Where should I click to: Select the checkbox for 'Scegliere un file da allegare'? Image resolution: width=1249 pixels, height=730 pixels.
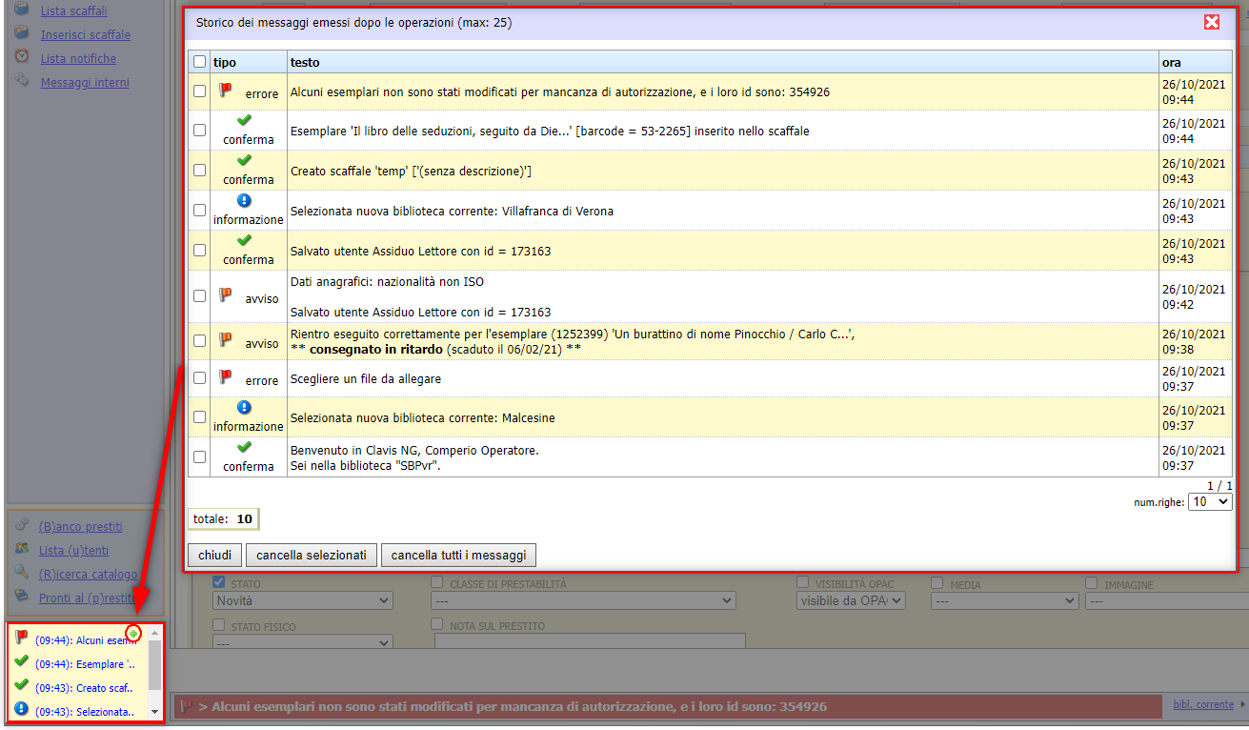[x=199, y=378]
